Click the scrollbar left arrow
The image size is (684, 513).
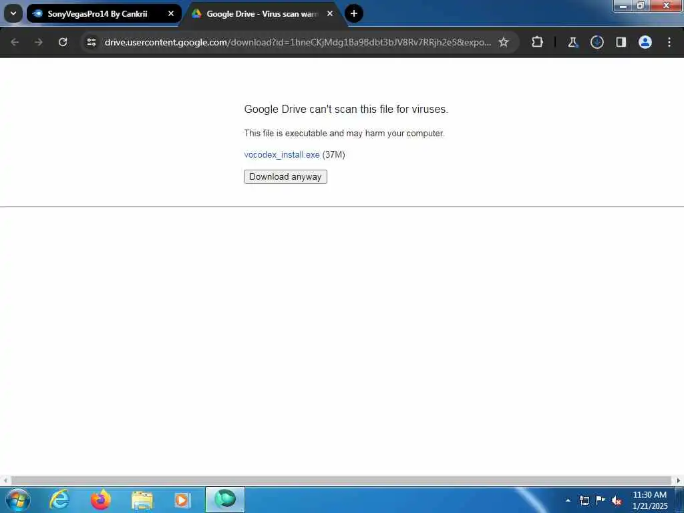pyautogui.click(x=5, y=480)
